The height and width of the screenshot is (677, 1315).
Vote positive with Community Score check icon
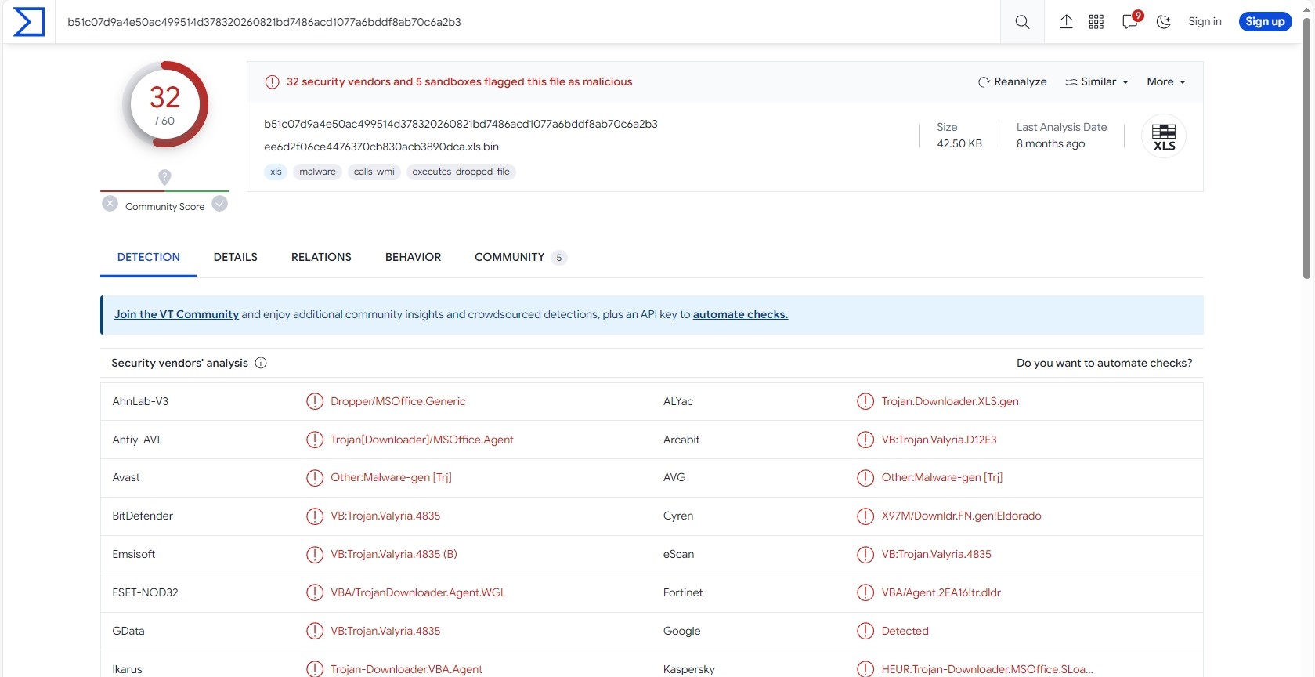point(220,204)
